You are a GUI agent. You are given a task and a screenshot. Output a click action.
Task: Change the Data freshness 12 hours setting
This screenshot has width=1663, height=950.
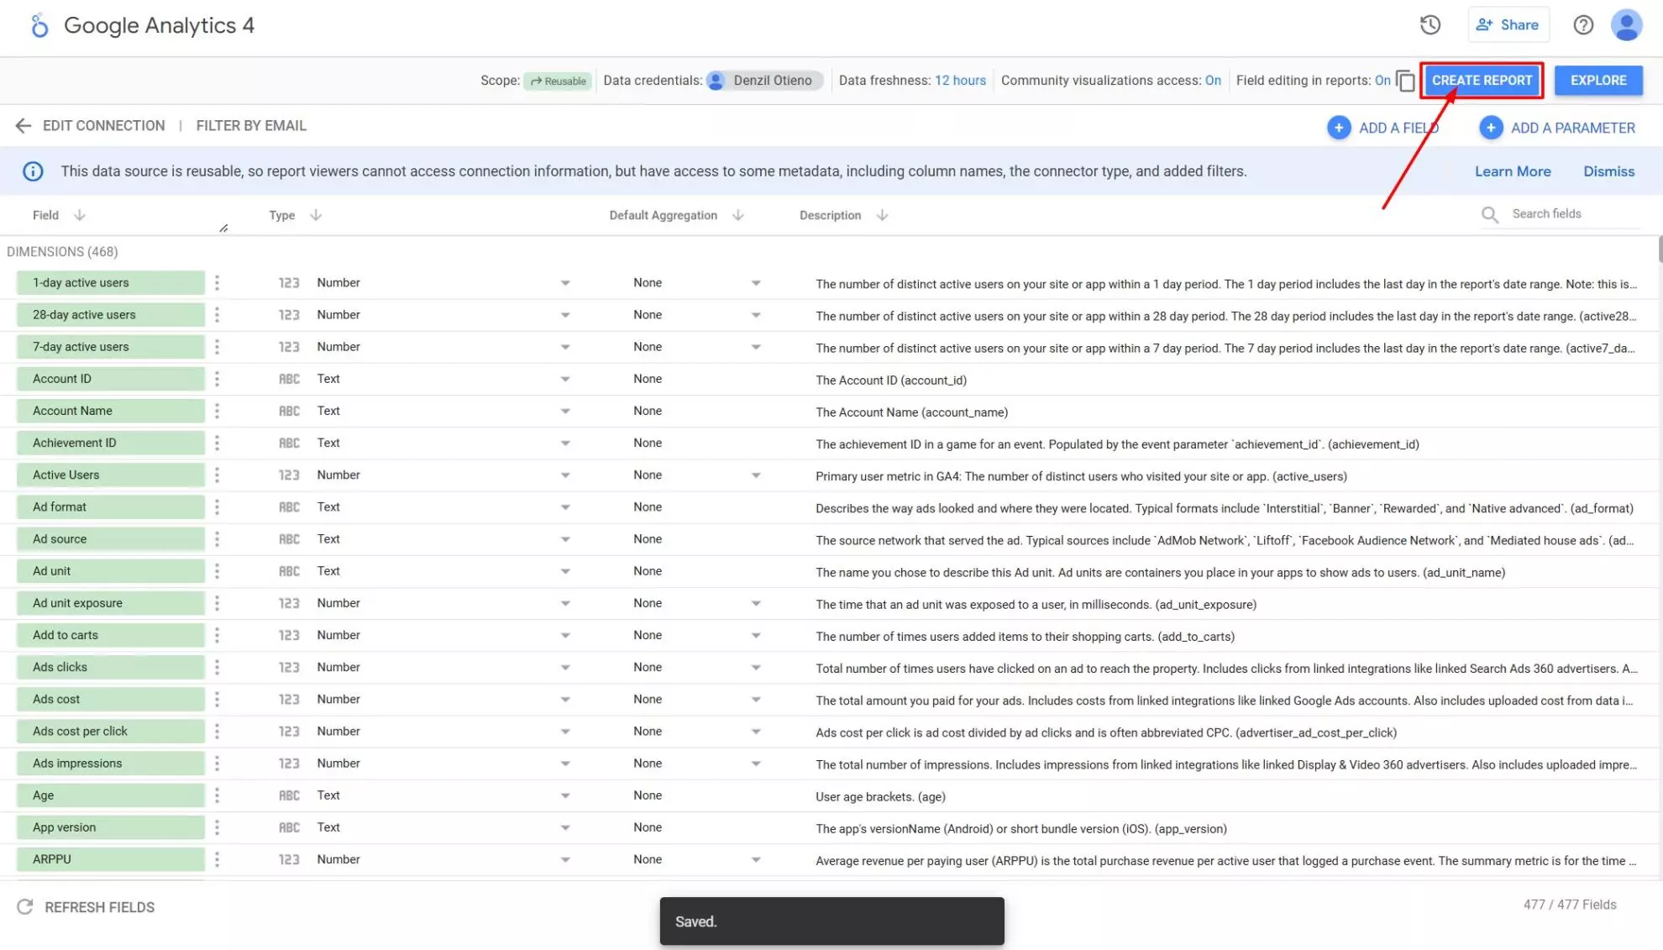[960, 81]
